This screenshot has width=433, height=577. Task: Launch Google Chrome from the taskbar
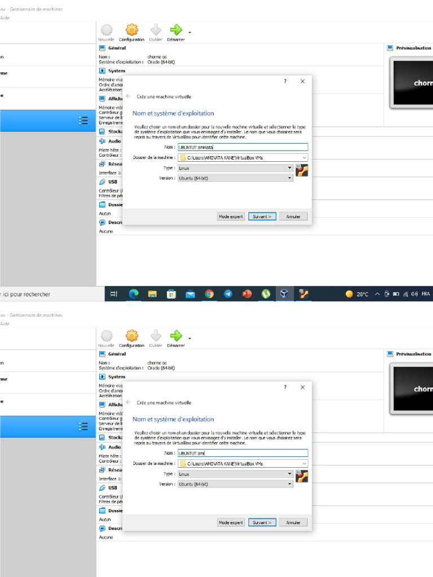[209, 294]
